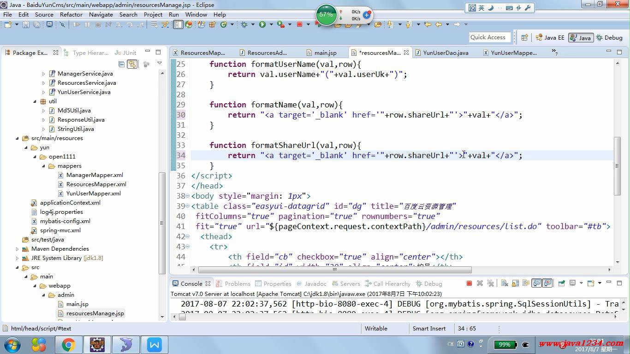Viewport: 630px width, 354px height.
Task: Click the Back navigation arrow icon
Action: point(438,24)
